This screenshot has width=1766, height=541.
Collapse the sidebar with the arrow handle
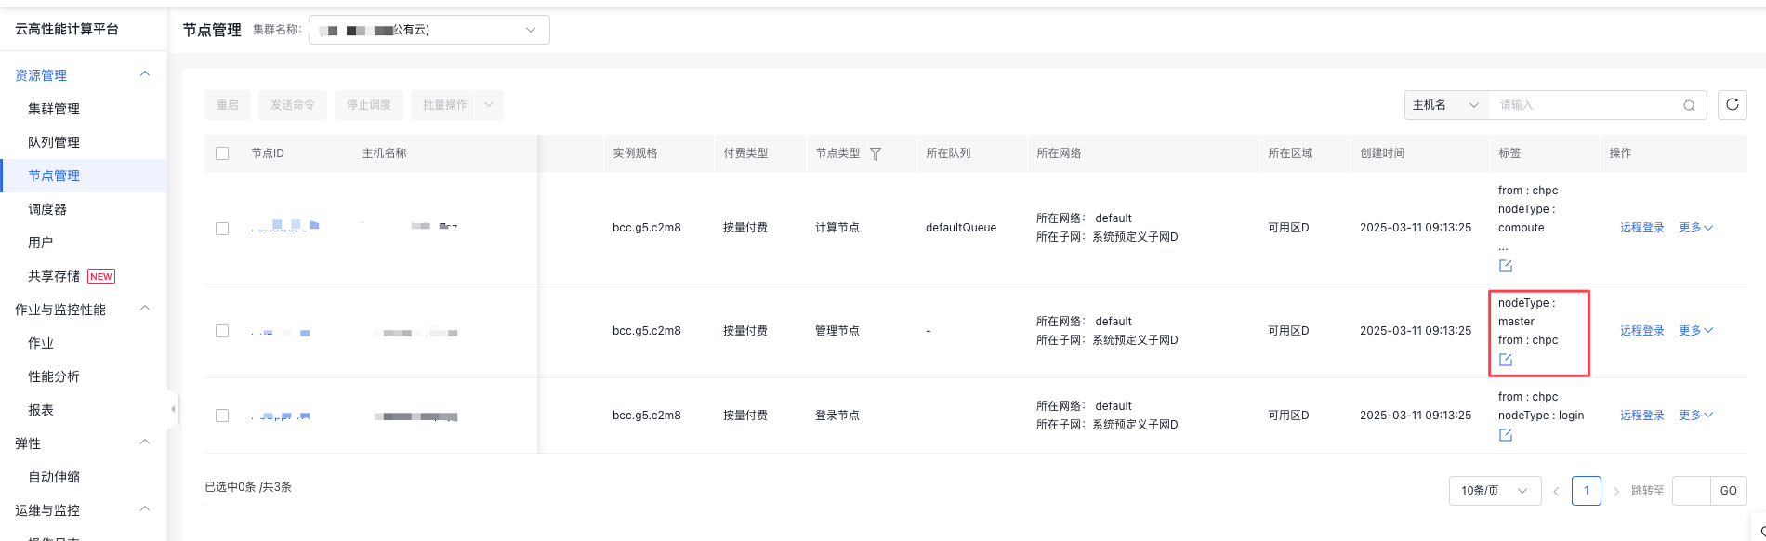point(173,409)
